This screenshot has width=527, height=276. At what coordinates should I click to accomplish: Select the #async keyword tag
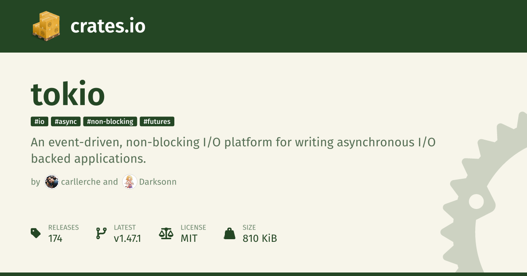[66, 122]
